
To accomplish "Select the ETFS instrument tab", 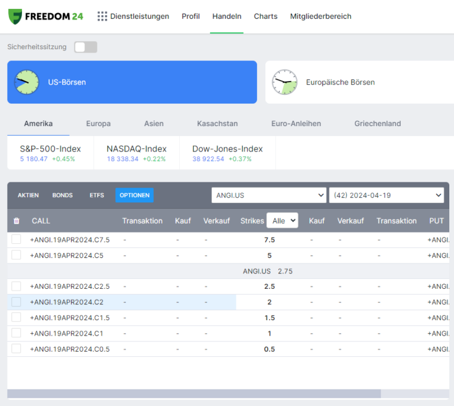I will pyautogui.click(x=97, y=195).
